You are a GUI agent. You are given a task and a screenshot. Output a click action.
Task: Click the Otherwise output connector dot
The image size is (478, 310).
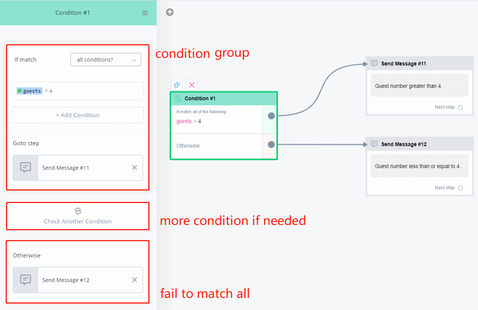click(x=271, y=144)
